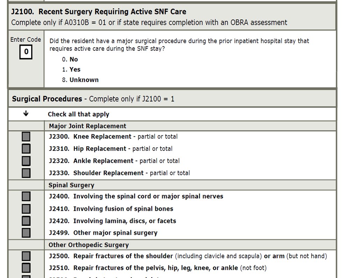The height and width of the screenshot is (278, 342).
Task: Click the '1. Yes' answer option text
Action: point(71,69)
